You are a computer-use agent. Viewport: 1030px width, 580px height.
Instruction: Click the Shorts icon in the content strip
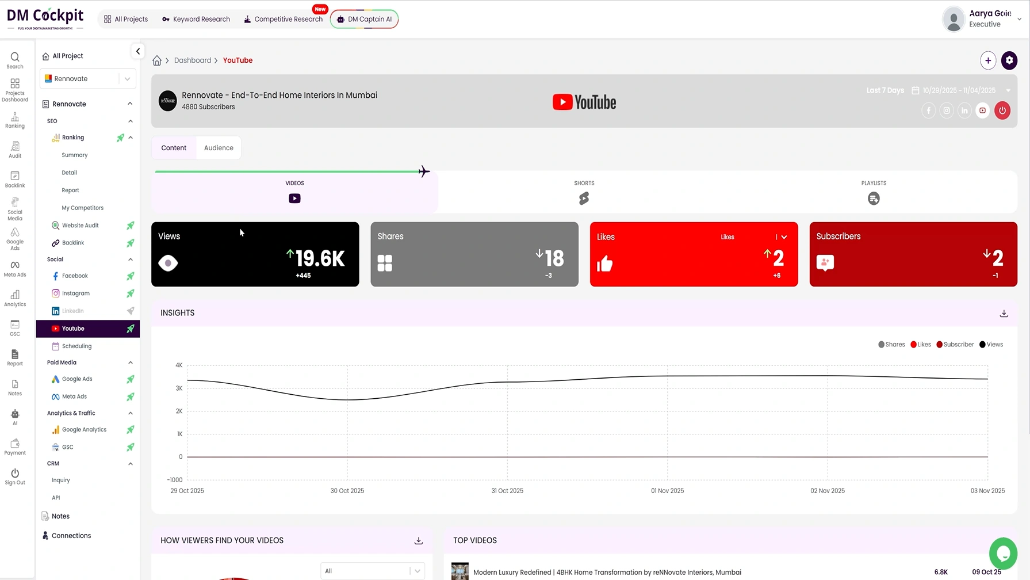(x=584, y=198)
